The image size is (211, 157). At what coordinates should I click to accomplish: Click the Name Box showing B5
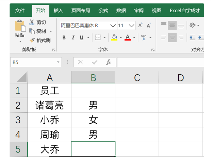pos(36,62)
